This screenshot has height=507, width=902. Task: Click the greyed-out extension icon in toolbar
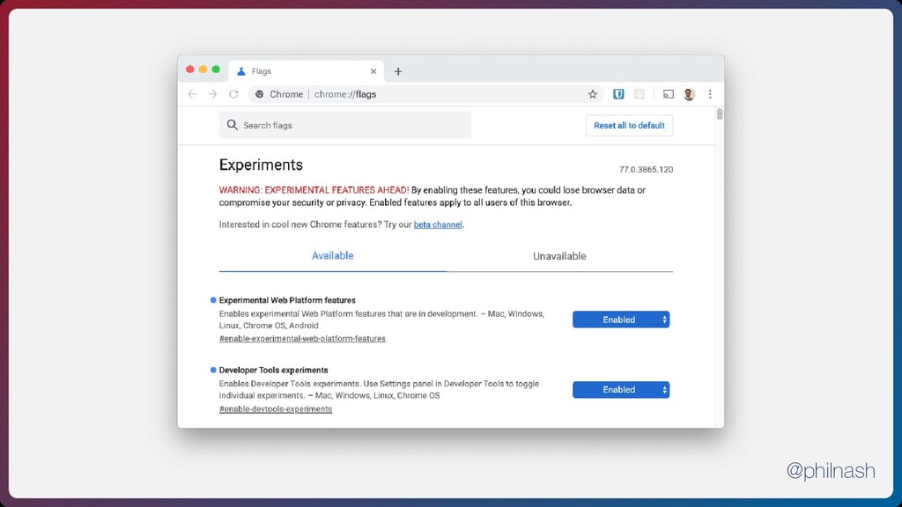click(640, 94)
